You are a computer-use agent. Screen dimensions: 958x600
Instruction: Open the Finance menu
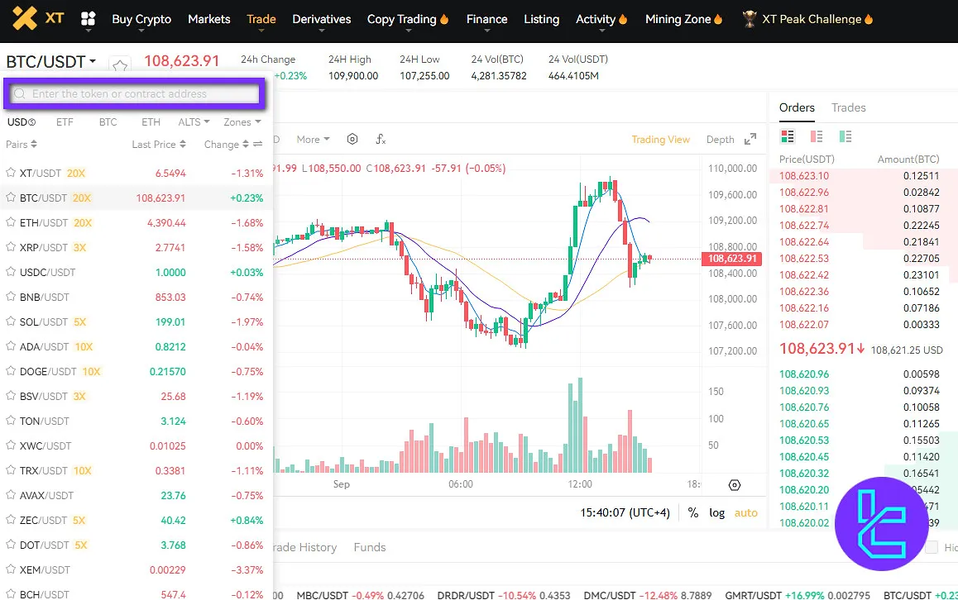(486, 19)
